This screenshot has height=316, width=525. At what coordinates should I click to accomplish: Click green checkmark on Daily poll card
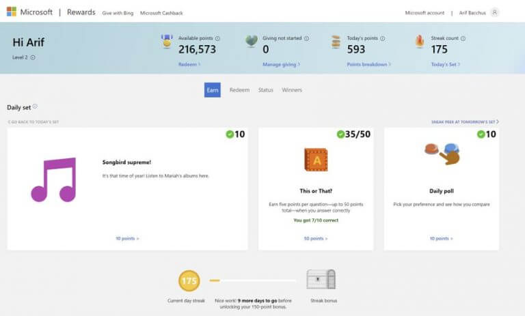[x=481, y=134]
